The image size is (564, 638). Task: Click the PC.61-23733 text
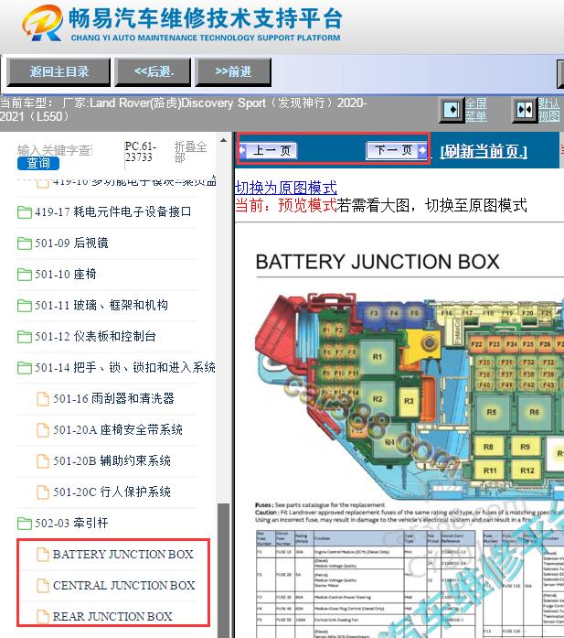140,152
